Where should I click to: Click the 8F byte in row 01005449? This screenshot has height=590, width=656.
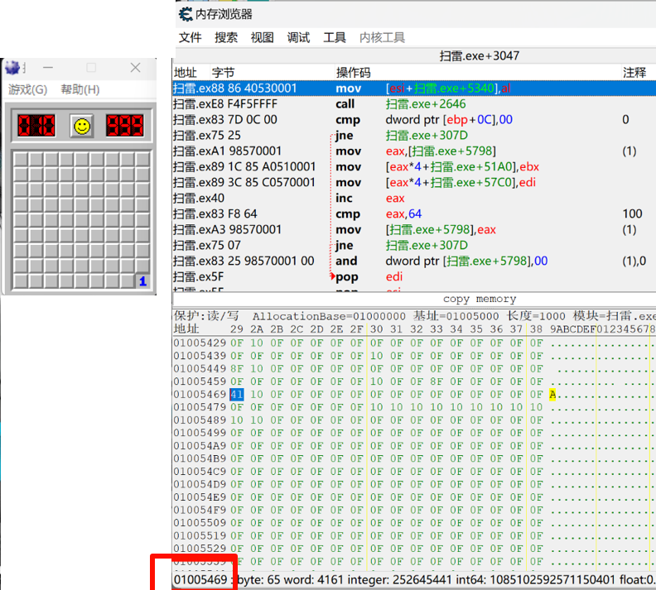click(236, 368)
